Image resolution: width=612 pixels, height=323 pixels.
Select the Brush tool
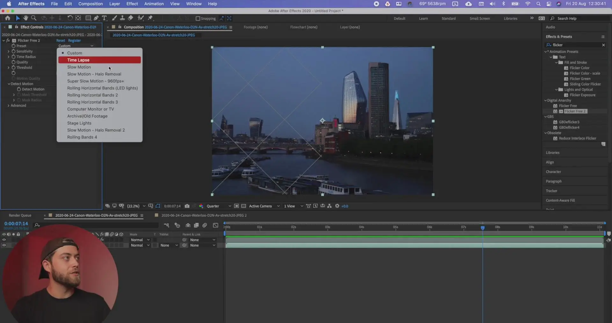pyautogui.click(x=114, y=18)
